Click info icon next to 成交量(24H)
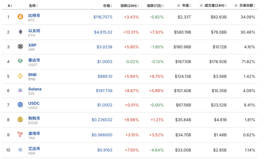Screen dimensions: 267x159 pyautogui.click(x=201, y=6)
